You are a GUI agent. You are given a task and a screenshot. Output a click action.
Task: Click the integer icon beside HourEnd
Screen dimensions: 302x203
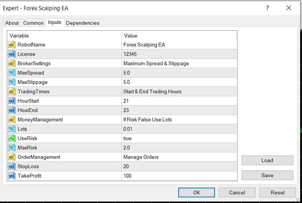click(x=12, y=110)
